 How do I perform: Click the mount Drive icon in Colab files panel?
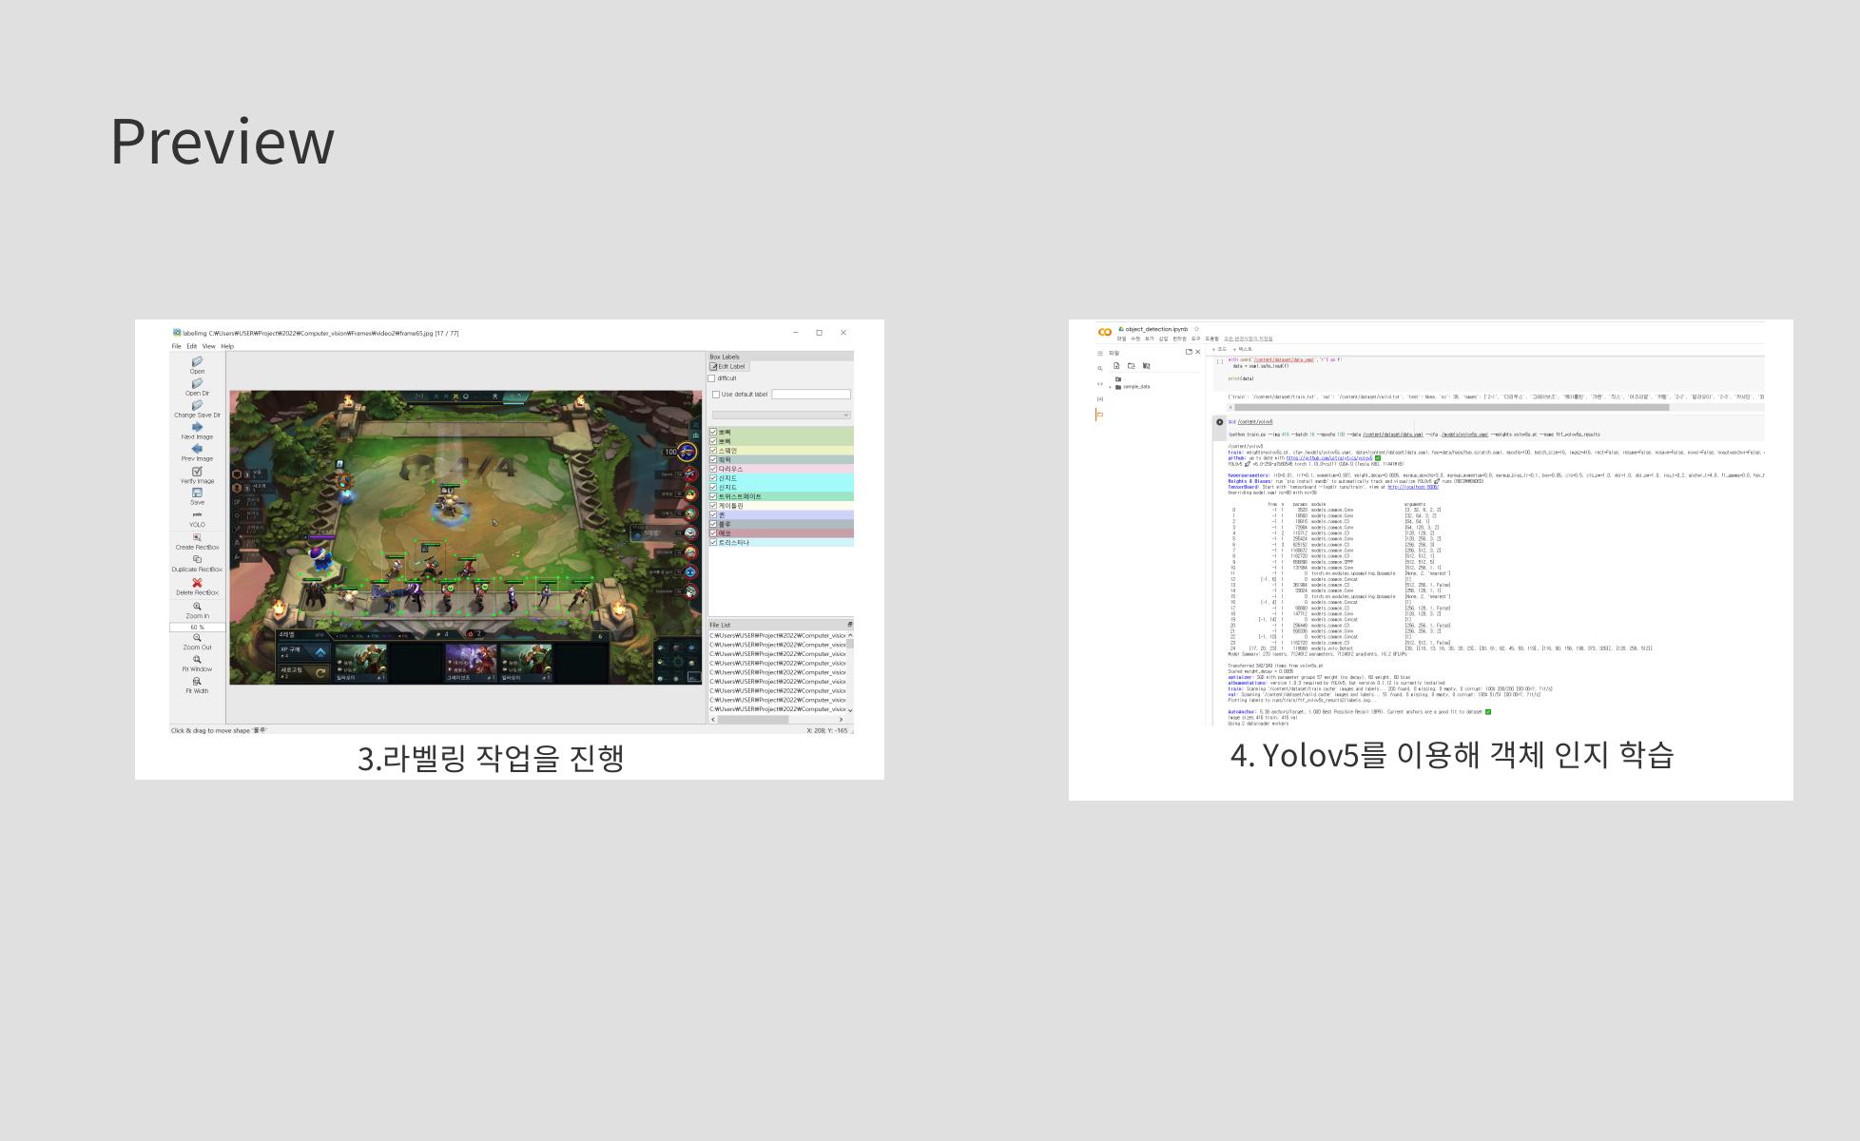(1147, 366)
